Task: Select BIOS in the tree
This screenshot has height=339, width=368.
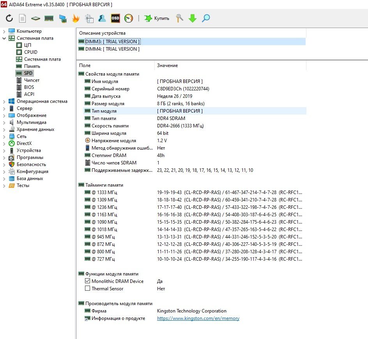Action: (x=29, y=87)
